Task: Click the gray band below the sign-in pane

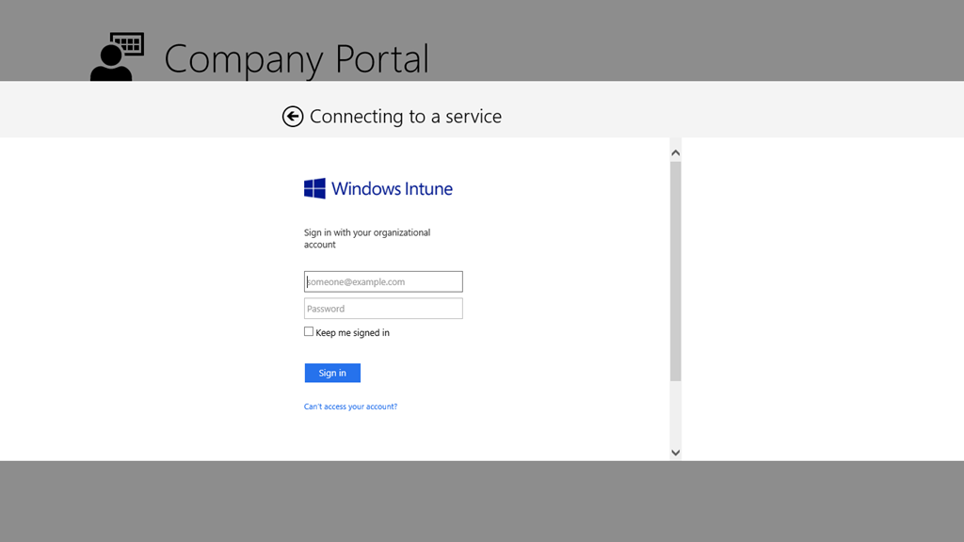Action: (x=482, y=501)
